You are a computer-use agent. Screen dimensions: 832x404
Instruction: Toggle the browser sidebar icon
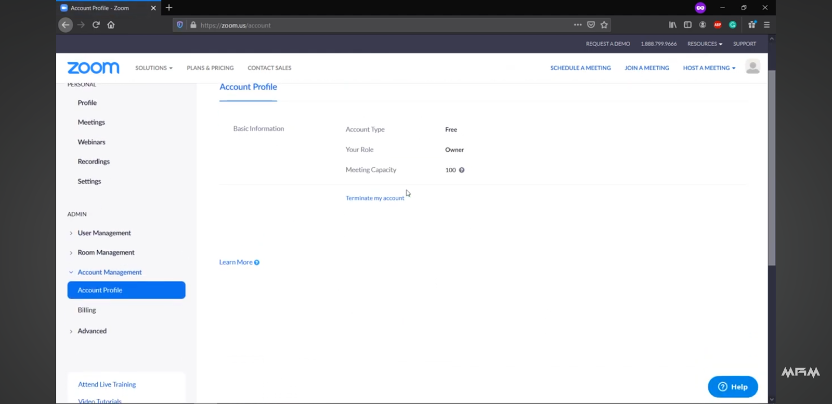point(687,25)
